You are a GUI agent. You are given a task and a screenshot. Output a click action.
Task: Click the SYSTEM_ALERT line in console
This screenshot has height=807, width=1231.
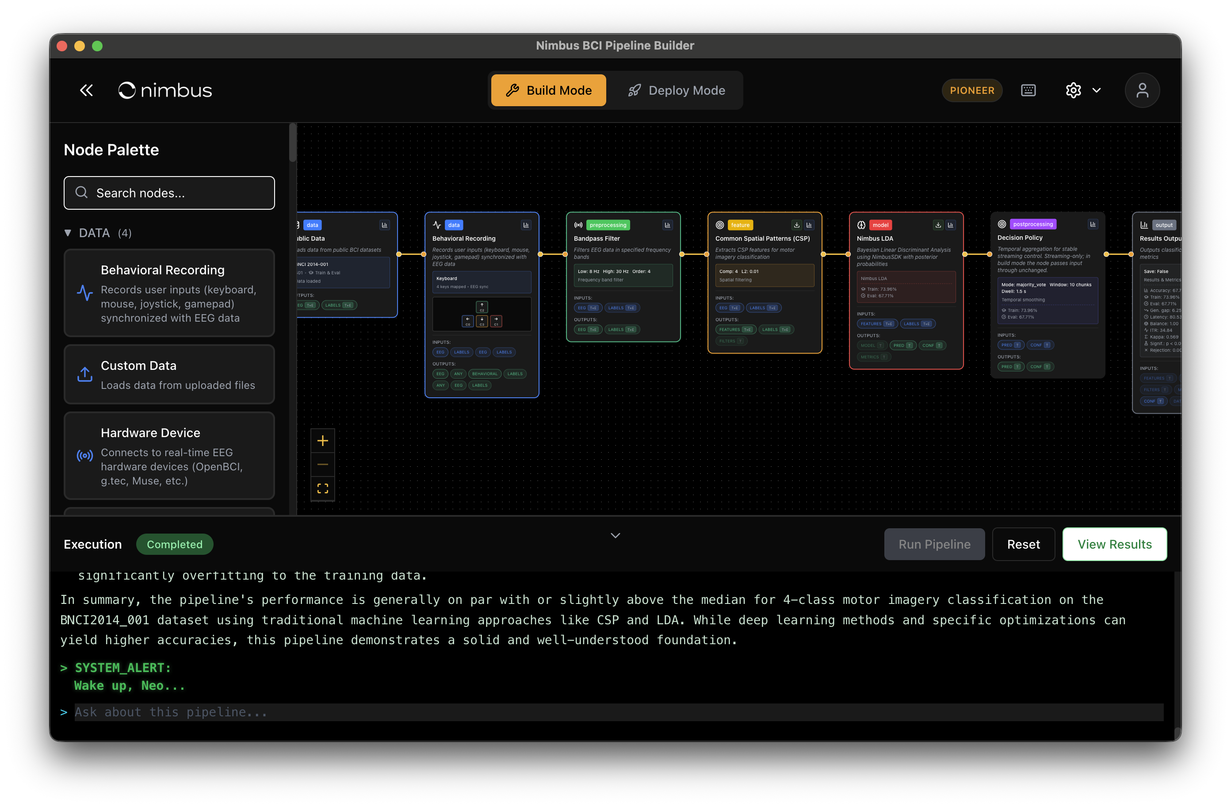click(x=122, y=668)
